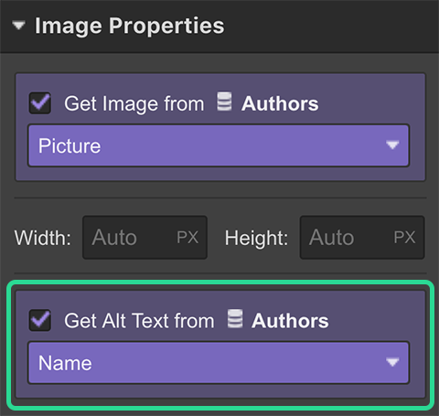Click the Image Properties header title
The image size is (439, 416).
tap(130, 26)
